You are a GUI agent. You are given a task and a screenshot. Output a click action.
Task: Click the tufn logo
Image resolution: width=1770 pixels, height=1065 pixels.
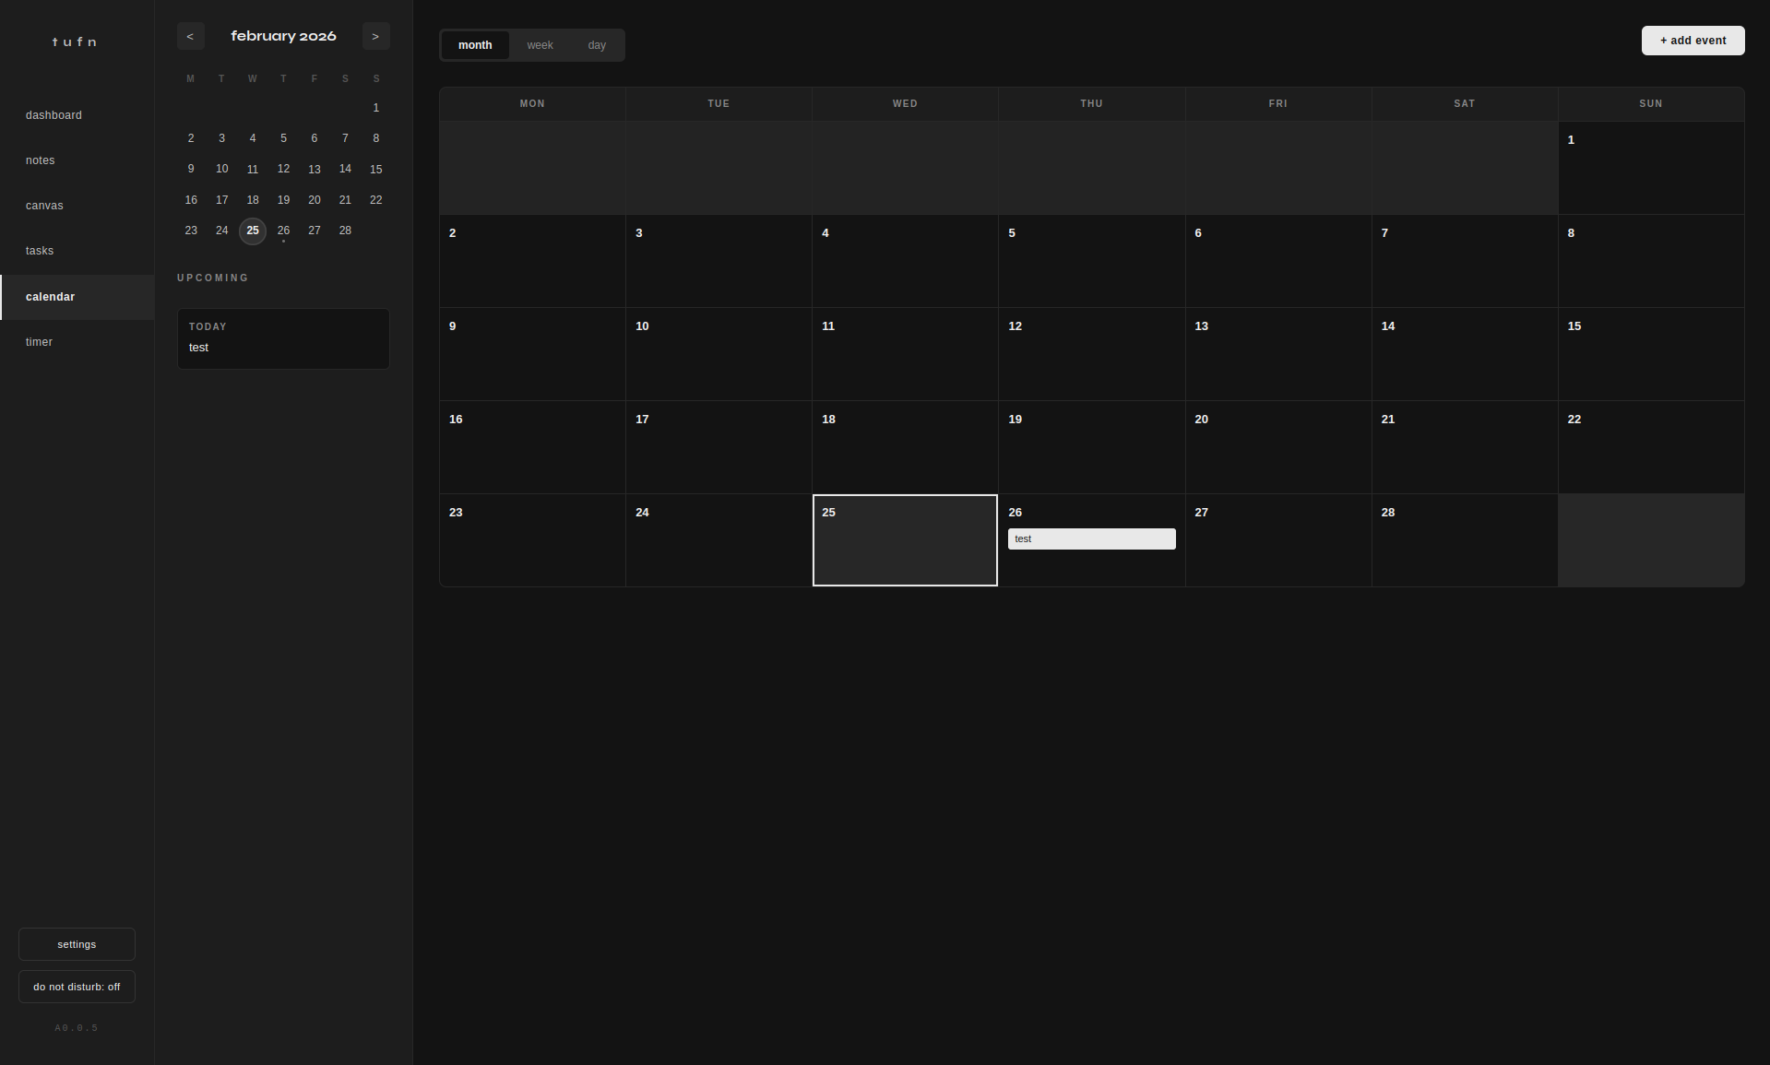pyautogui.click(x=75, y=41)
